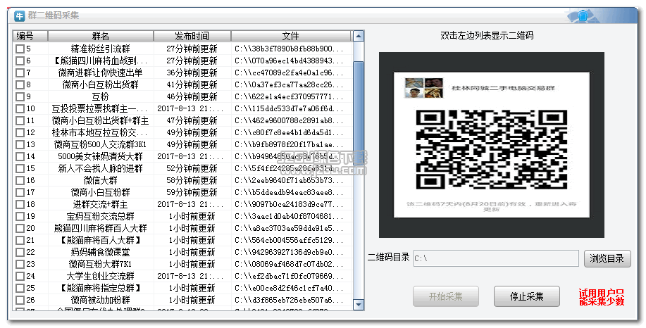Select group 进群交流+群主
646x328 pixels.
[x=101, y=204]
